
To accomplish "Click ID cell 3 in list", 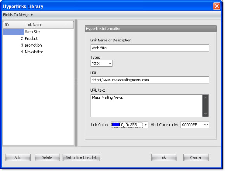I will click(14, 45).
